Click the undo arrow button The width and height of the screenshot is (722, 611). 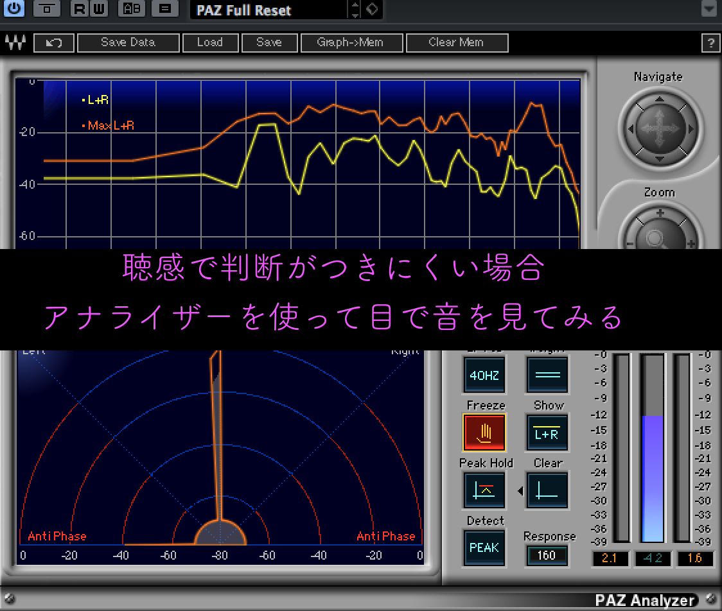54,43
